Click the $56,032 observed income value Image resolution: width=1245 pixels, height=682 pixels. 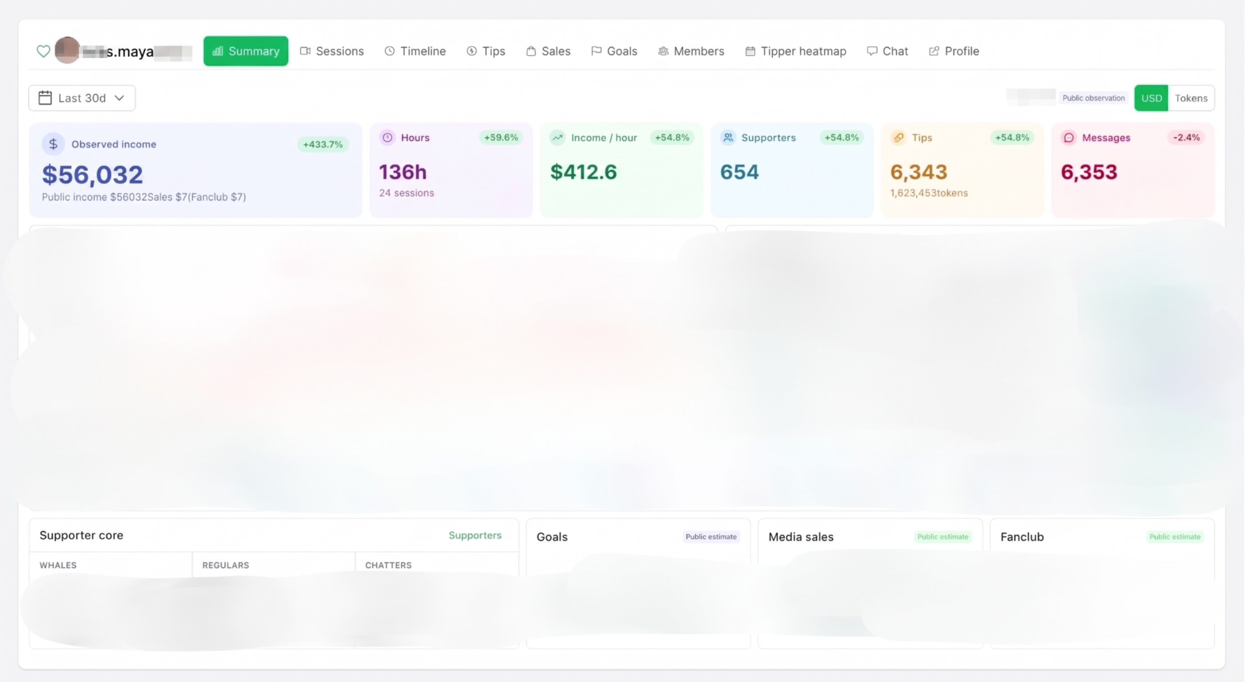pyautogui.click(x=92, y=174)
